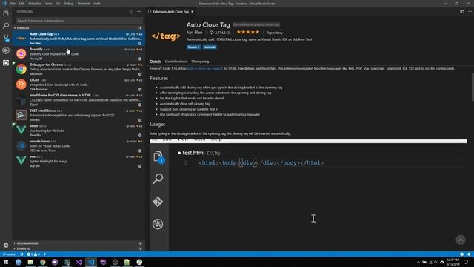Open the File menu
474x267 pixels.
click(x=13, y=4)
